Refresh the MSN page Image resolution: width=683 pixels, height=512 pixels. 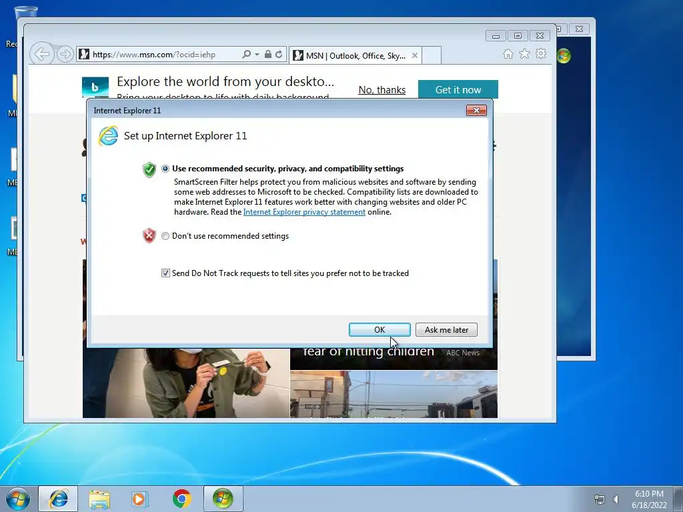pyautogui.click(x=279, y=55)
